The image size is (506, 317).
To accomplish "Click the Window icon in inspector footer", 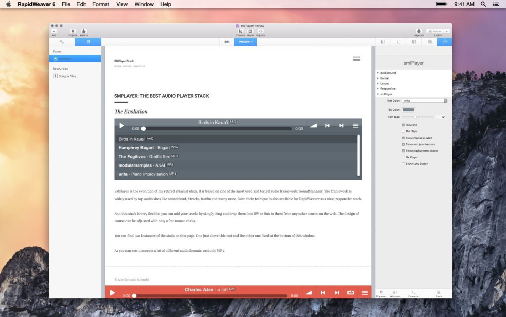I will tap(394, 293).
